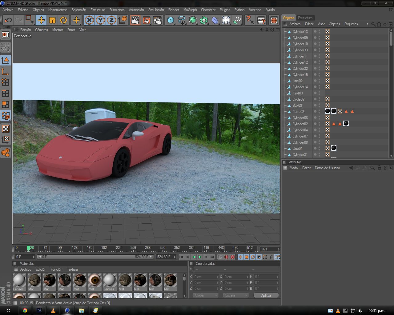Open the MoGraph menu
Image resolution: width=394 pixels, height=315 pixels.
pos(190,10)
